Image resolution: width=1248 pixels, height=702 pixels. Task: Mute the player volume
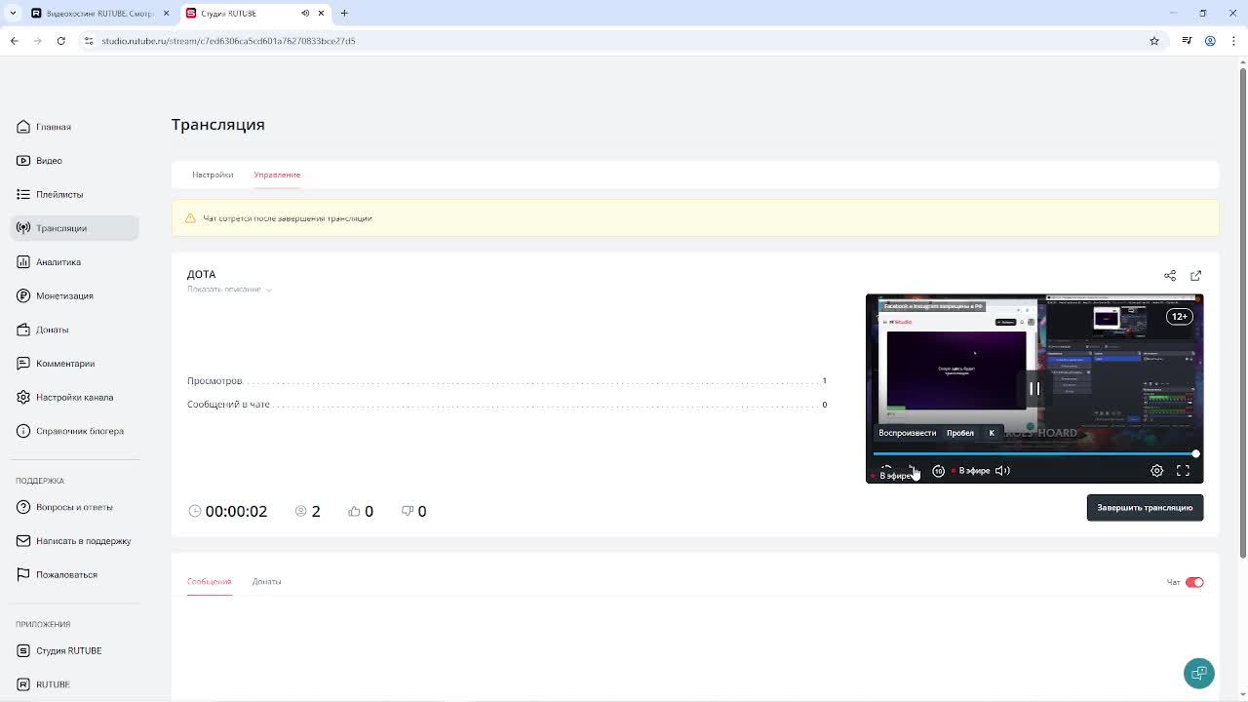click(x=1002, y=471)
